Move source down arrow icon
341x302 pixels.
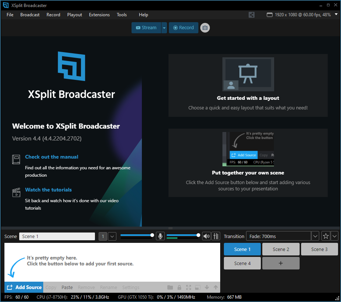click(x=207, y=288)
